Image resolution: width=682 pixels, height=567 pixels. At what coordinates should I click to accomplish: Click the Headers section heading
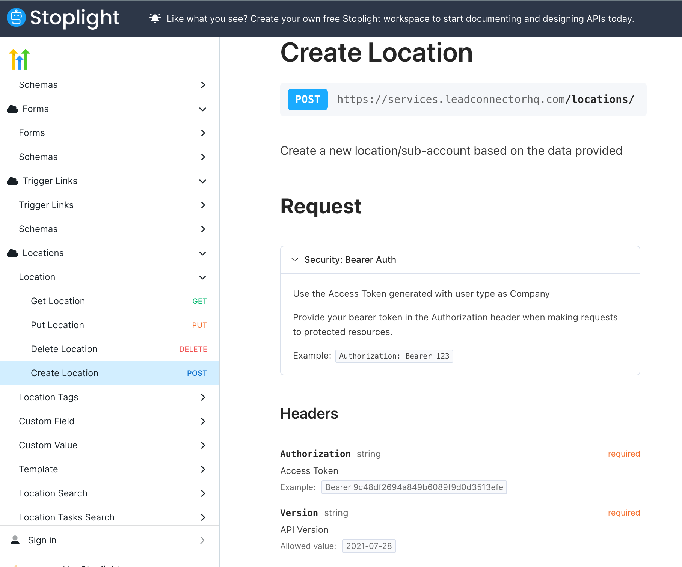click(309, 414)
